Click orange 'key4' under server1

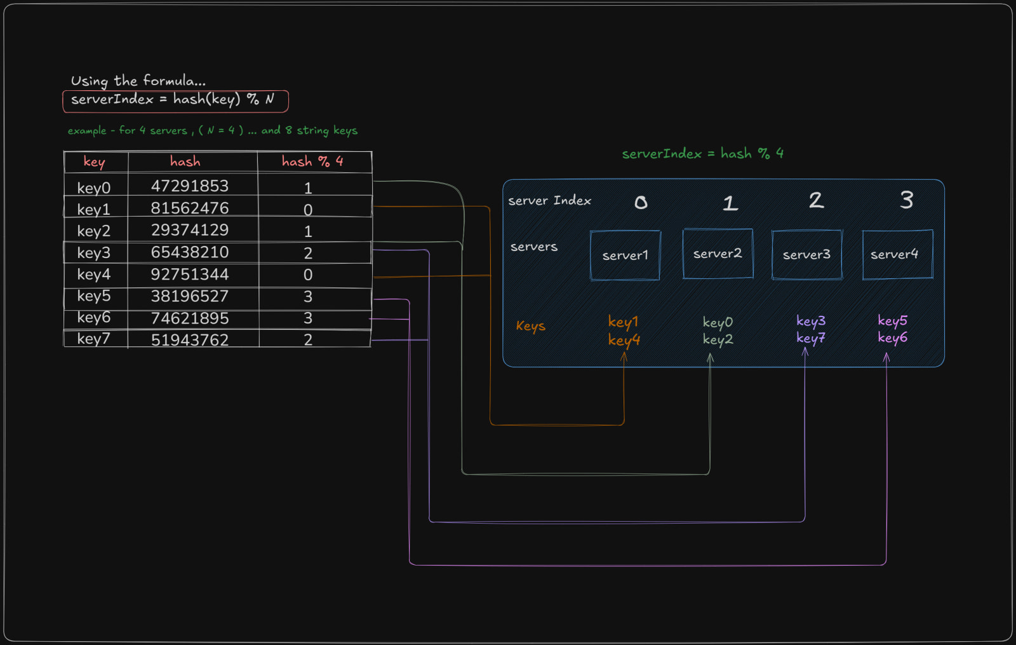624,340
